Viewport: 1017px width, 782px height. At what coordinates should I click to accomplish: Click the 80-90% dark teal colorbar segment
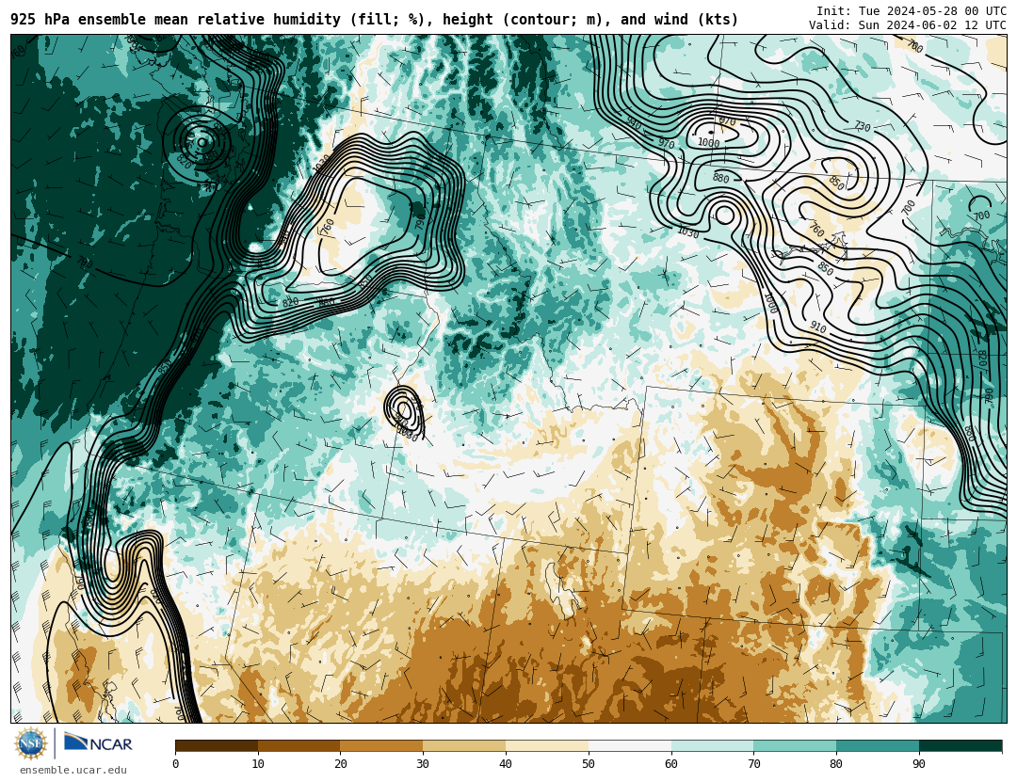[878, 746]
